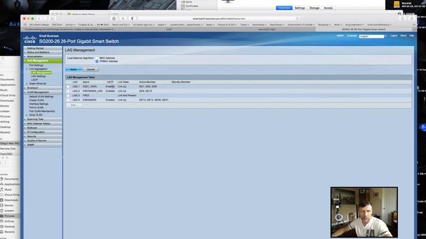The width and height of the screenshot is (426, 239).
Task: Open Getting Started in the navigation
Action: 43,48
